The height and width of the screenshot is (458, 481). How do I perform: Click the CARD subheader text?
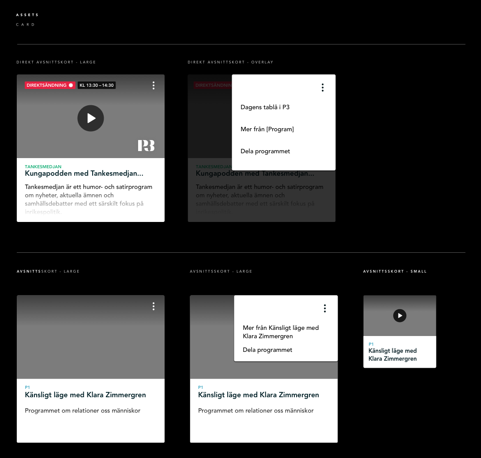coord(26,25)
